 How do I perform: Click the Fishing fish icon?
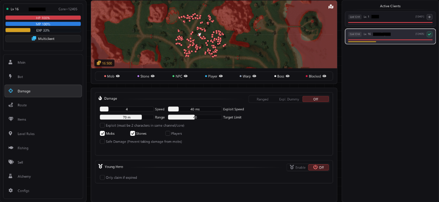[x=11, y=148]
